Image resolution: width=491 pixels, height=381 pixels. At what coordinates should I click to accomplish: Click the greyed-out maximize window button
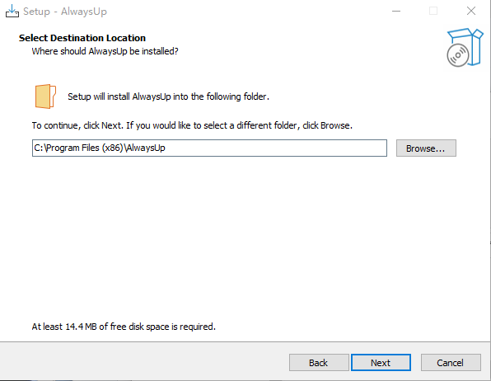point(433,11)
